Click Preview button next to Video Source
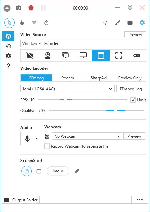 point(135,34)
